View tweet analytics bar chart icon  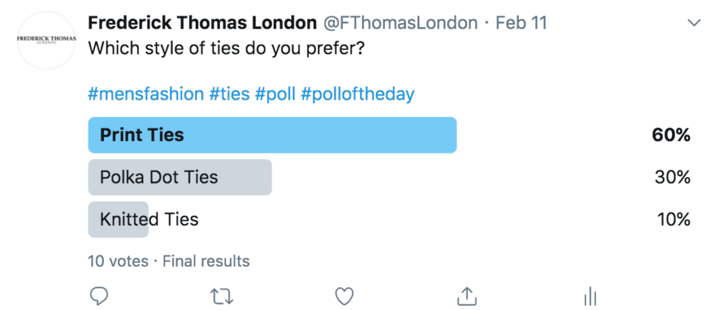coord(590,296)
